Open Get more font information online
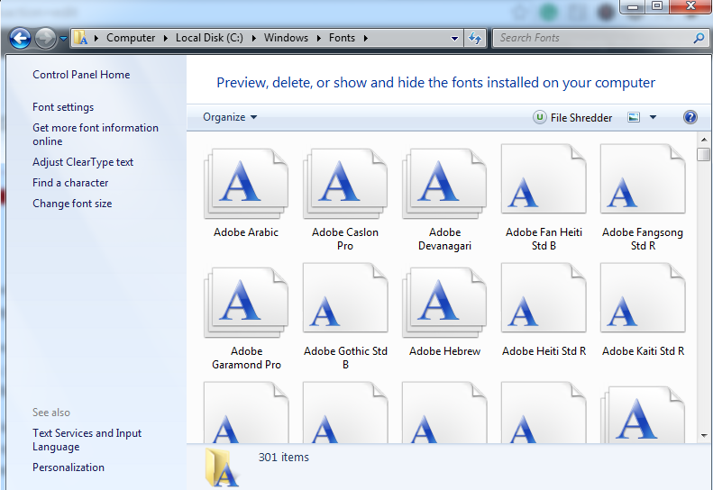The image size is (713, 490). click(96, 134)
